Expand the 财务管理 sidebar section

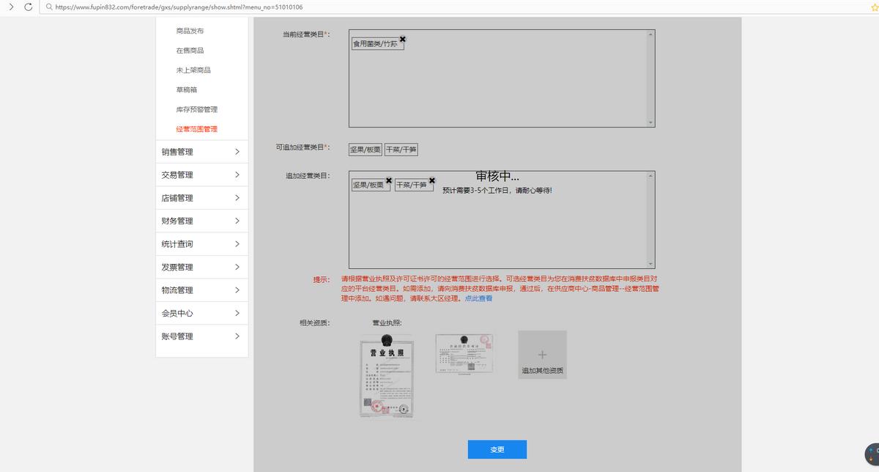click(x=201, y=221)
